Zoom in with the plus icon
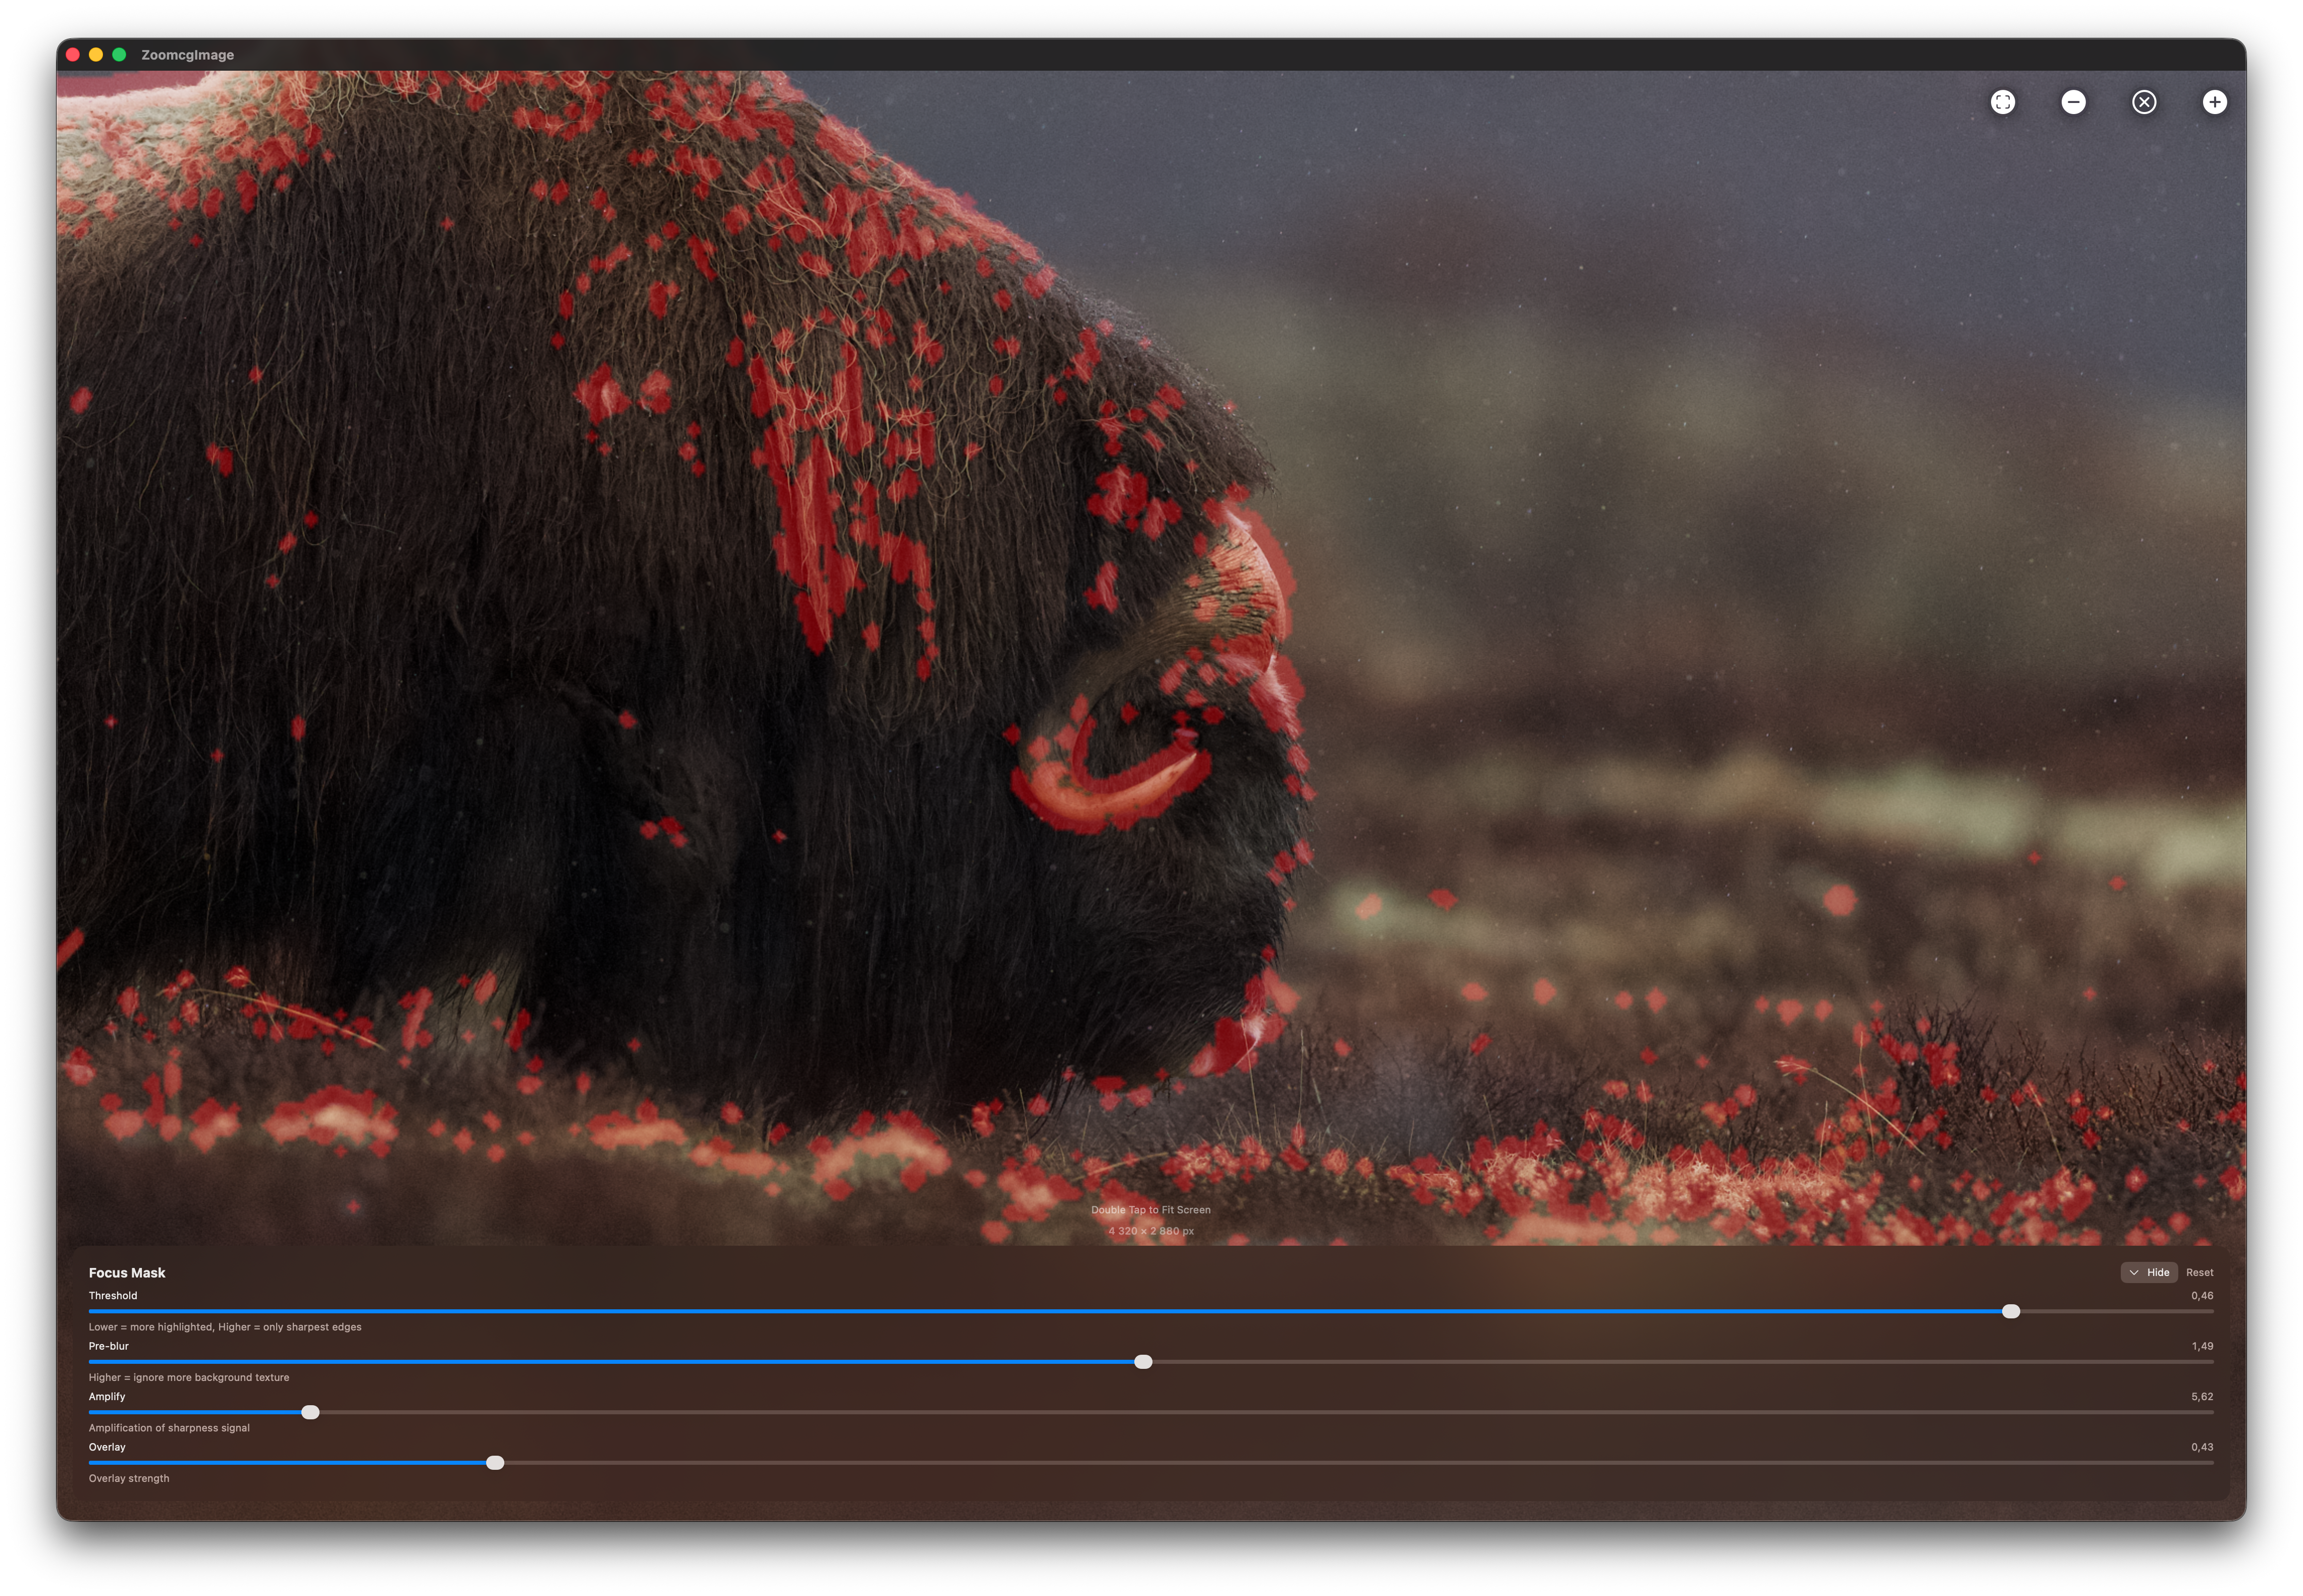This screenshot has height=1596, width=2303. pos(2214,102)
